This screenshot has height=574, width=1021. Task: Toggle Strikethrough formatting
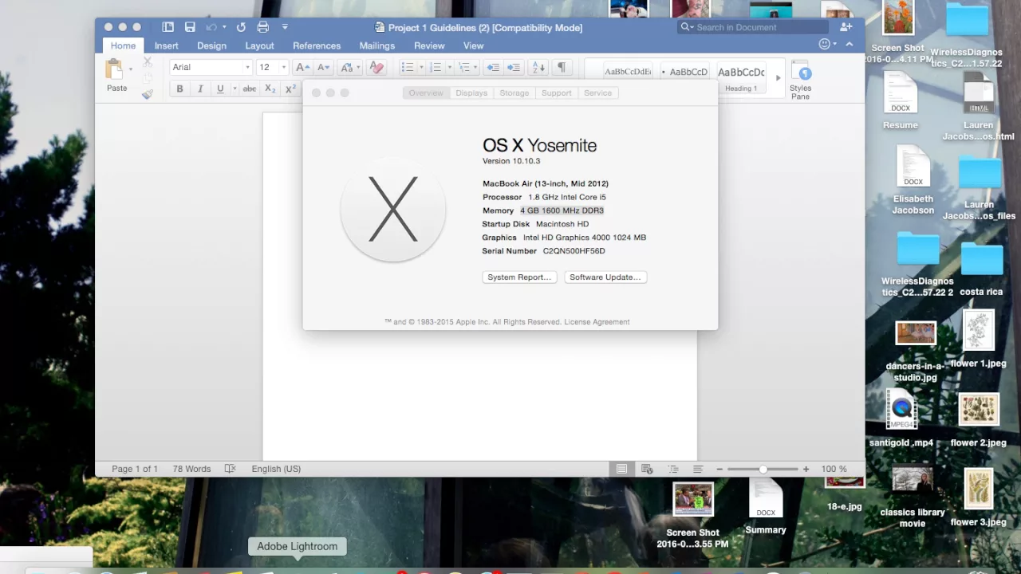point(250,88)
